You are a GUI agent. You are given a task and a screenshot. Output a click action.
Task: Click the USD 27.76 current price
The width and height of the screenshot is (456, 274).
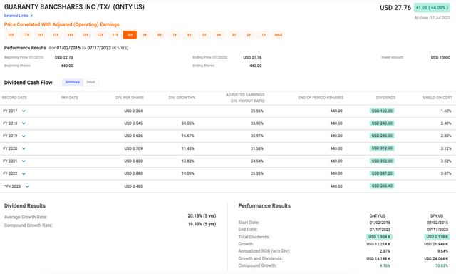tap(395, 8)
